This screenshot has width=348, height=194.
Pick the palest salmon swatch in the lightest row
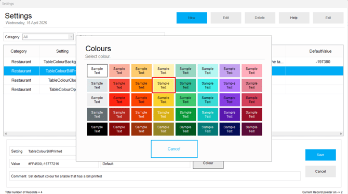119,71
